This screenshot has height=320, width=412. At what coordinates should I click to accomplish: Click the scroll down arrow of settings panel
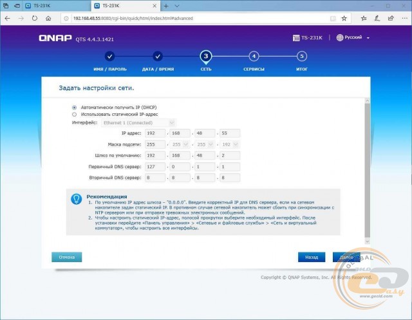[x=368, y=241]
